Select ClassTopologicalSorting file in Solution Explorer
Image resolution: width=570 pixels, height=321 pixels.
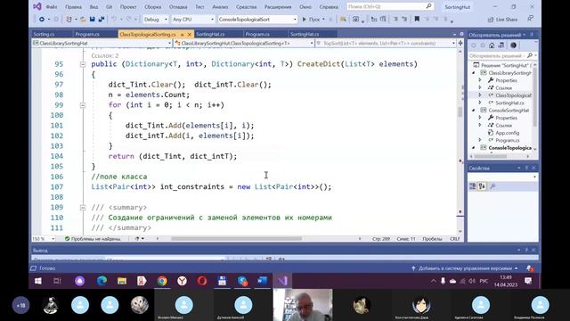(513, 95)
